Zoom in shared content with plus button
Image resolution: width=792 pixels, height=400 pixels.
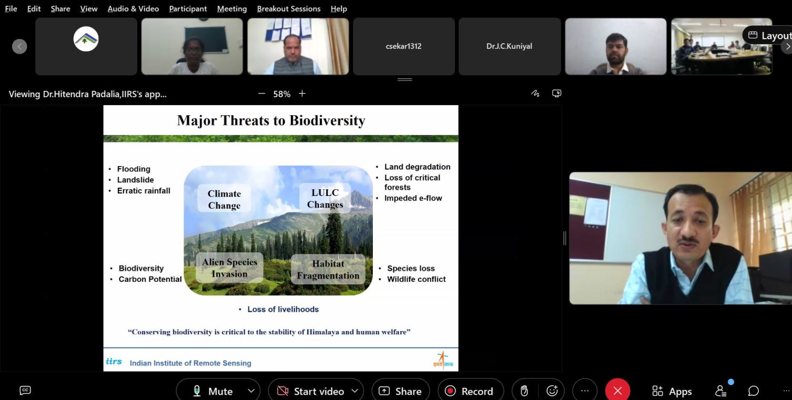302,94
